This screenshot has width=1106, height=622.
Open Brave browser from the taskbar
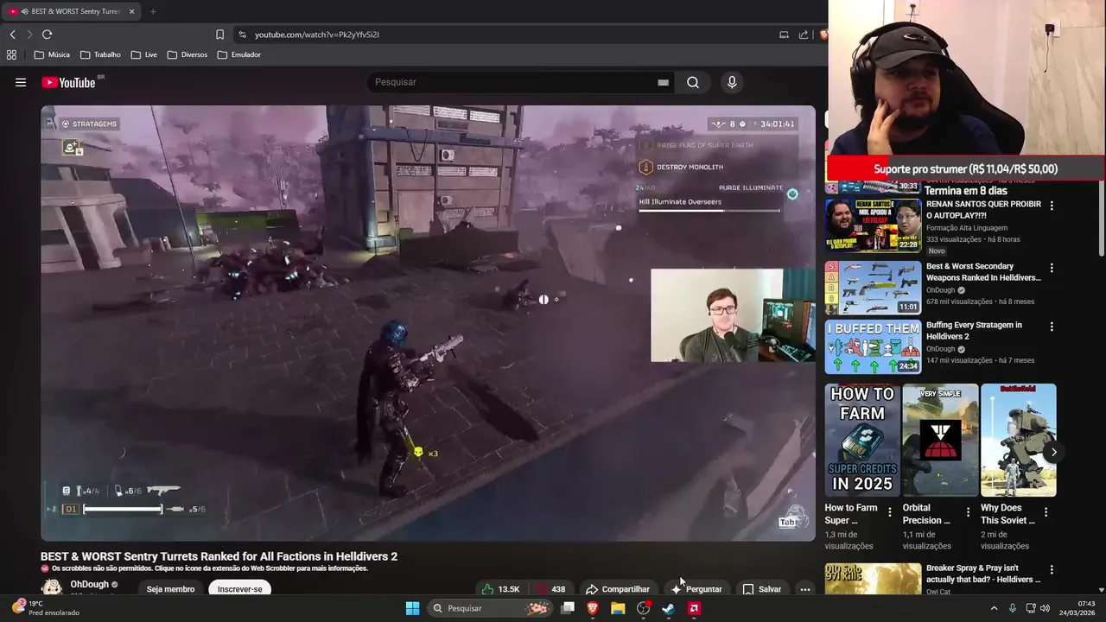[x=593, y=608]
